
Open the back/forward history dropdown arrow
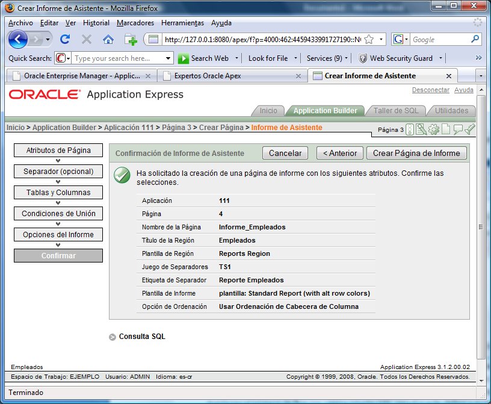click(x=48, y=40)
